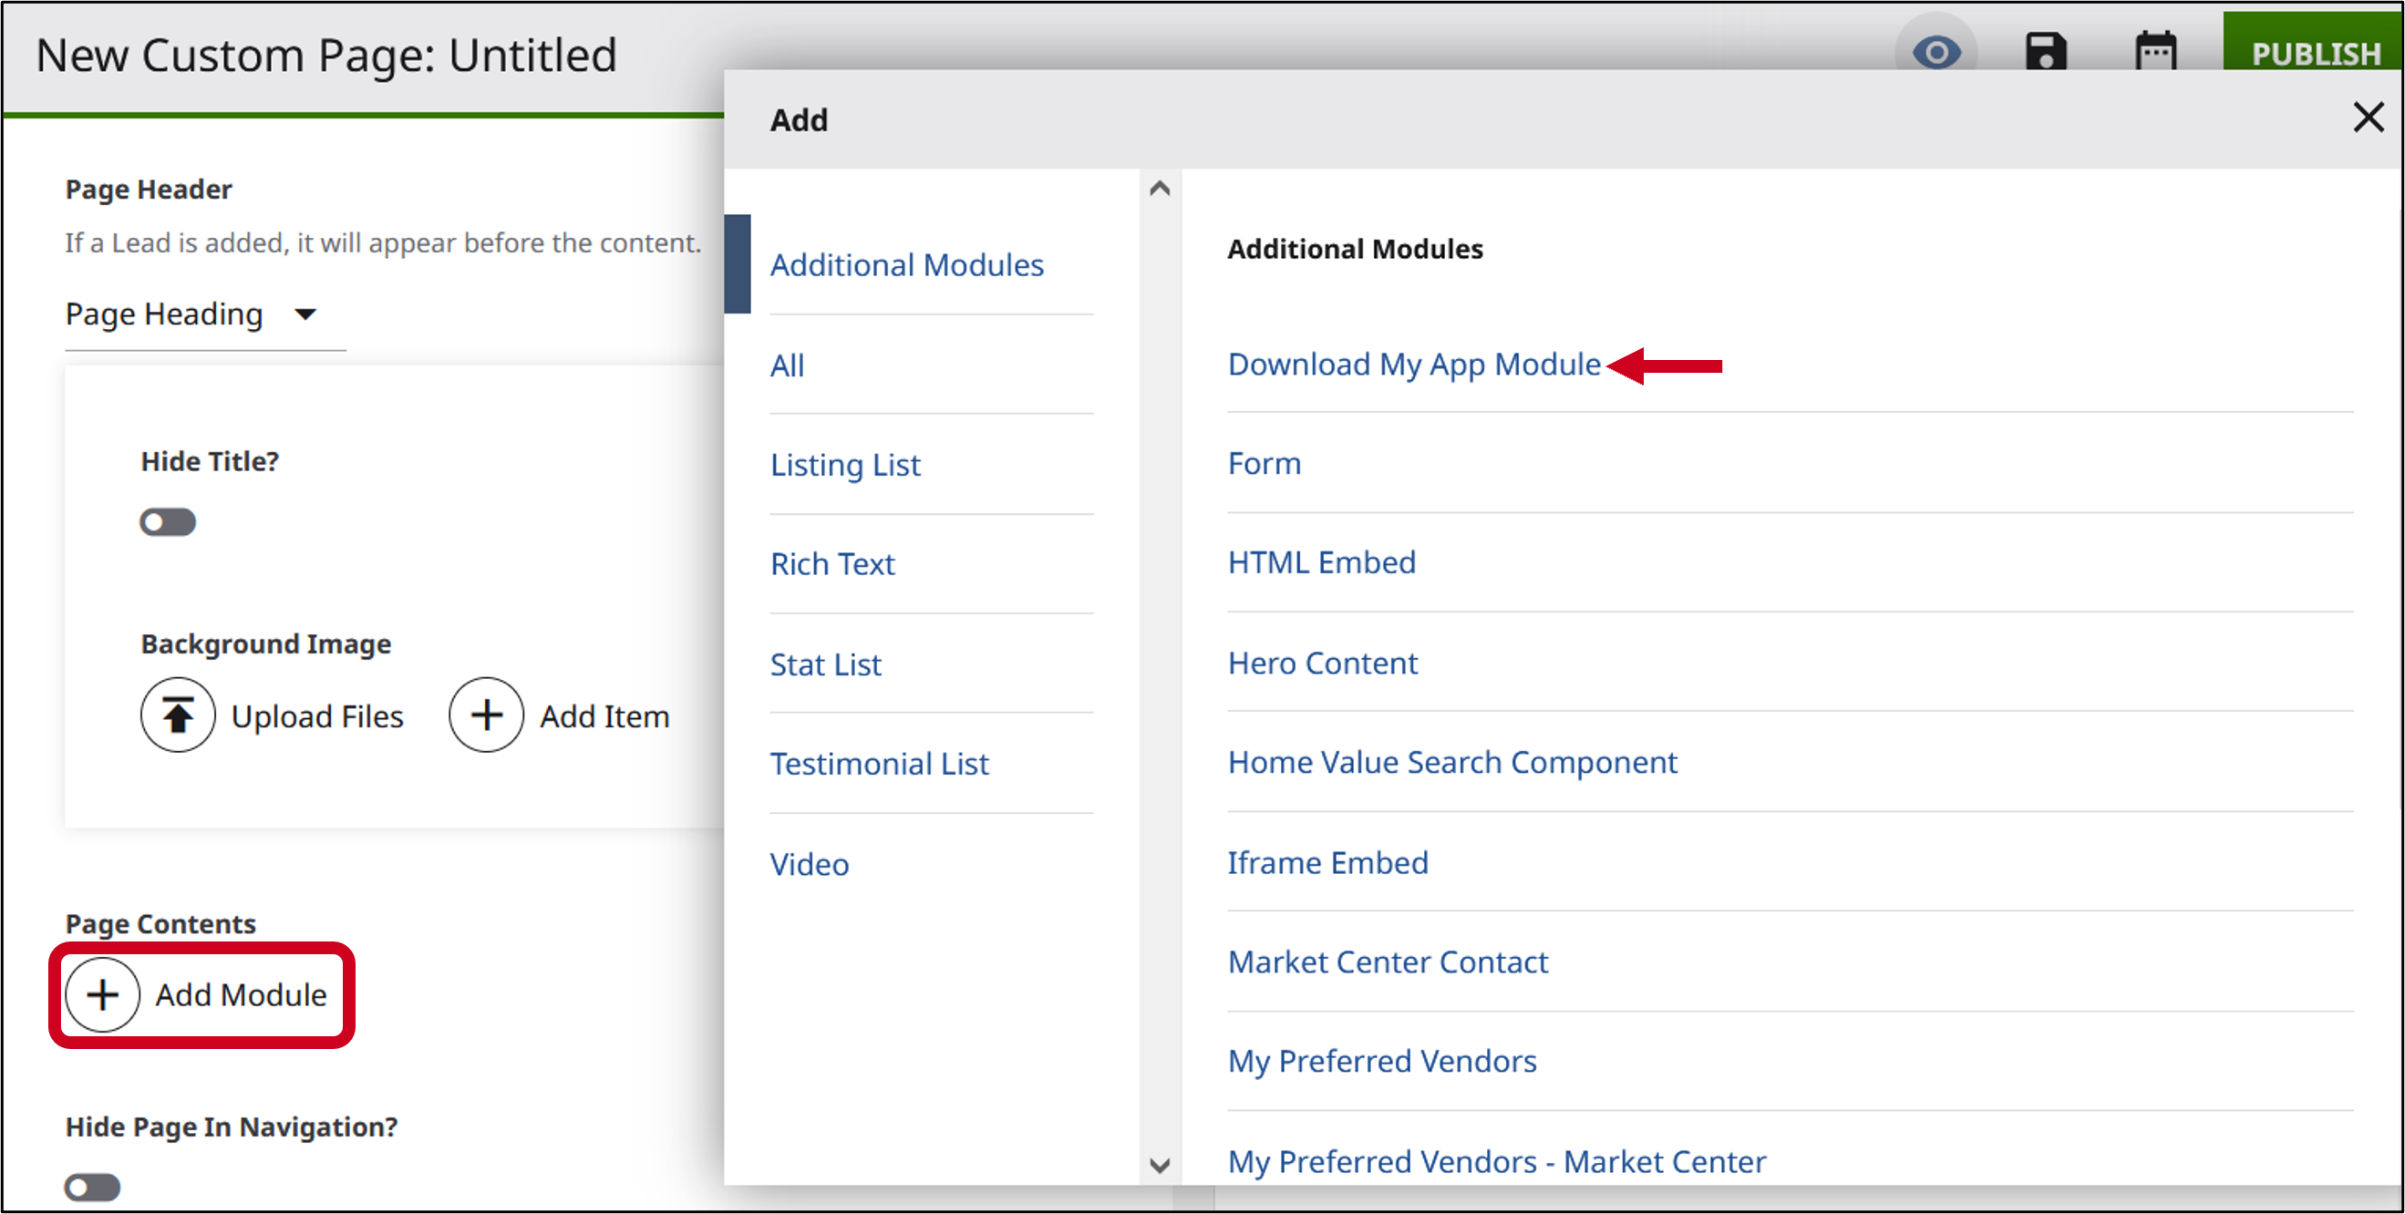Select the Listing List category
The width and height of the screenshot is (2405, 1214).
(845, 465)
